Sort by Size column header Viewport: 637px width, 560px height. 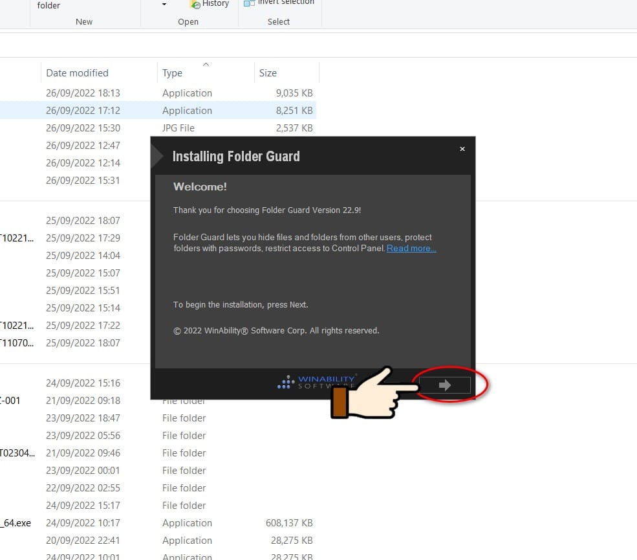pos(268,73)
